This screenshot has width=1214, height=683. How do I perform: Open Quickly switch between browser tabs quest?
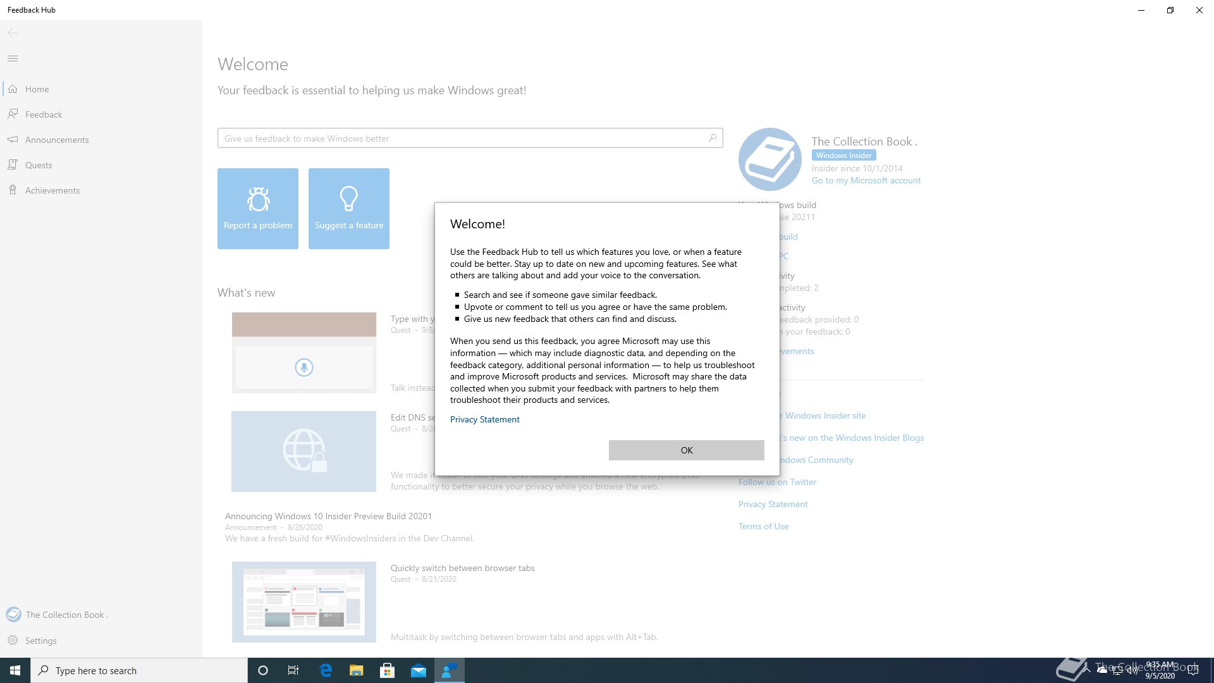[x=463, y=568]
